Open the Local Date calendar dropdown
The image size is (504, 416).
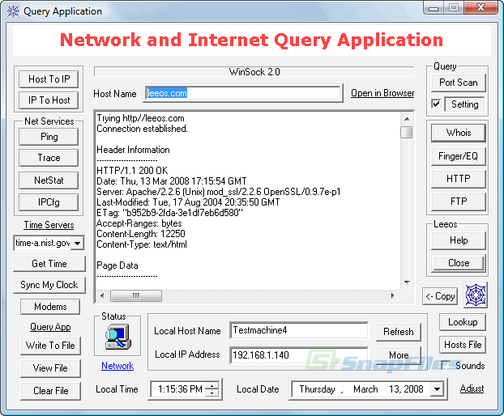(437, 389)
